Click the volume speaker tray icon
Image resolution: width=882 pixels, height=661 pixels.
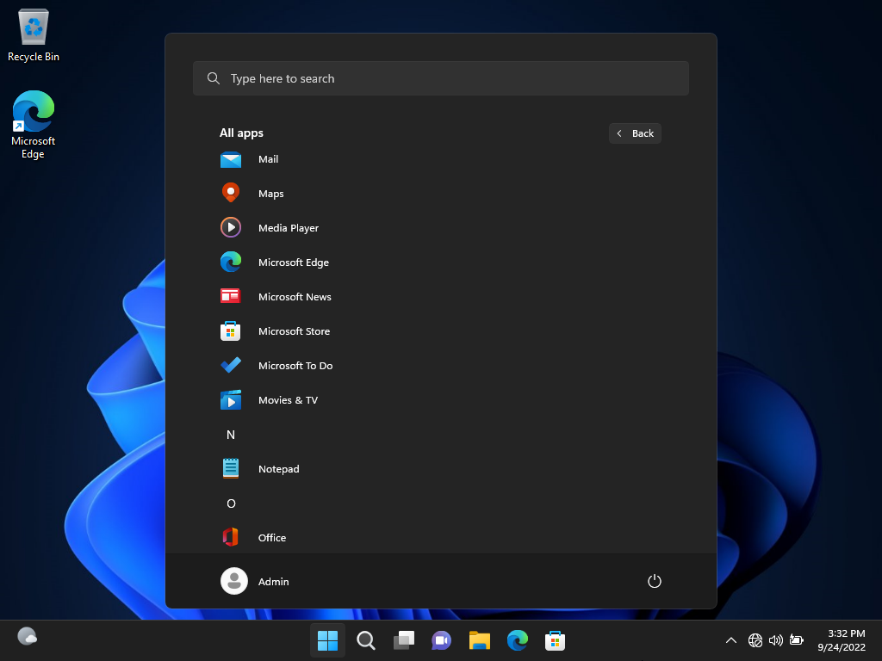coord(776,640)
